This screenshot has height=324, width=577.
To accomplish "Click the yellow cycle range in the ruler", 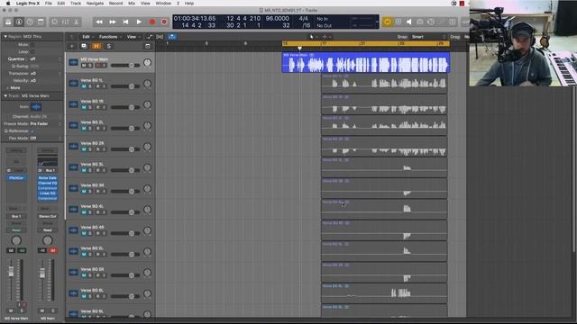I will pos(366,43).
